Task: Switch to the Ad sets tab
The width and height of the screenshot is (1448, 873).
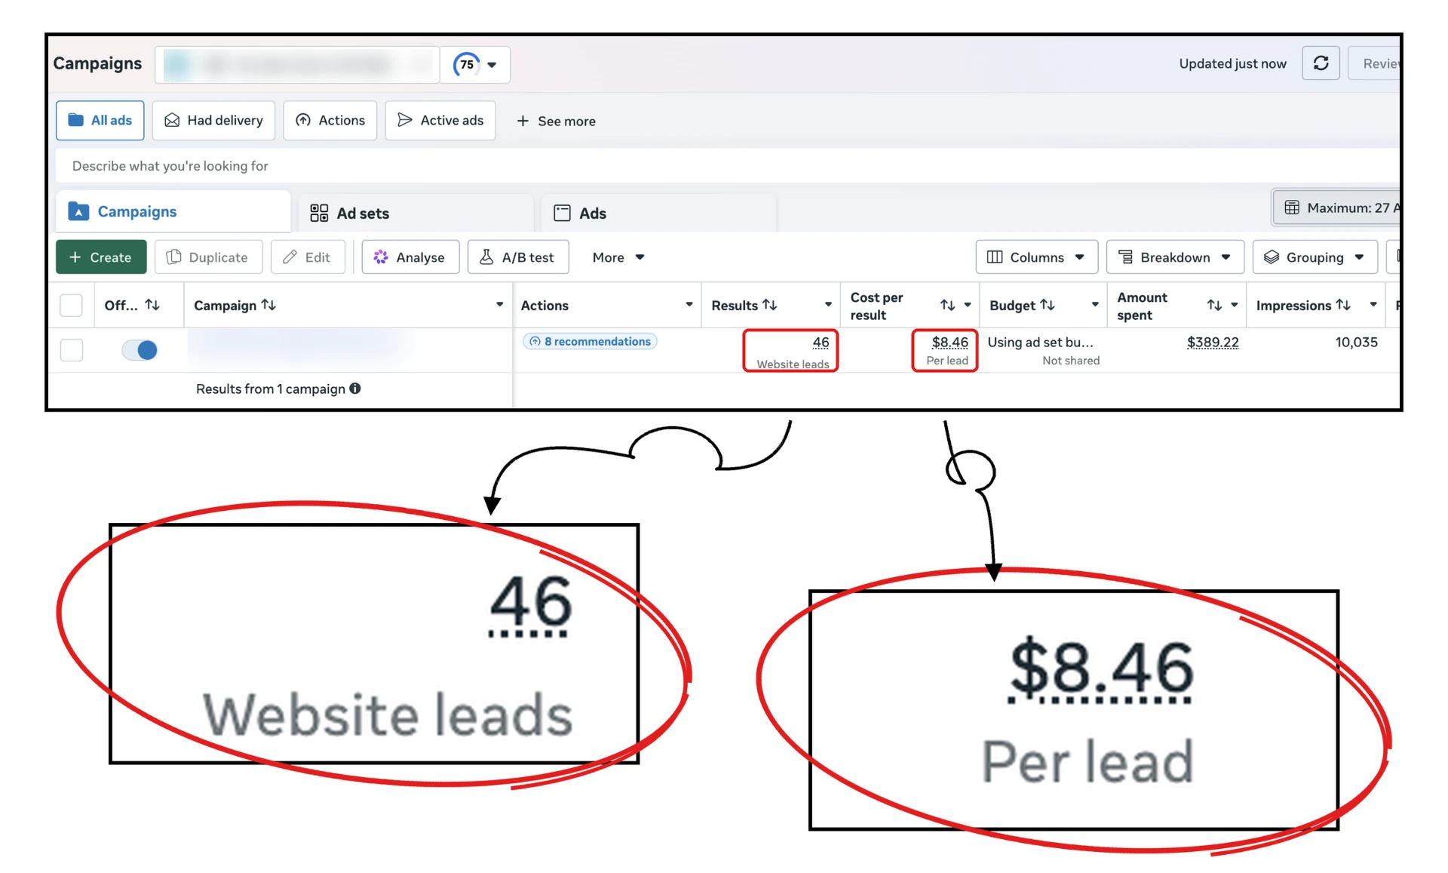Action: pyautogui.click(x=416, y=214)
